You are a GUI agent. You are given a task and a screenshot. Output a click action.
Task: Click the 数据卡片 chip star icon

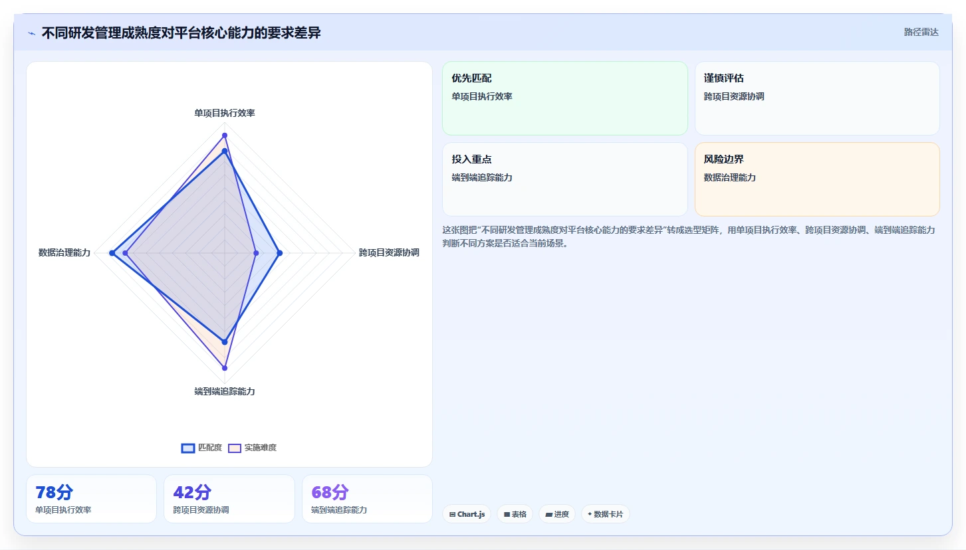pyautogui.click(x=590, y=514)
